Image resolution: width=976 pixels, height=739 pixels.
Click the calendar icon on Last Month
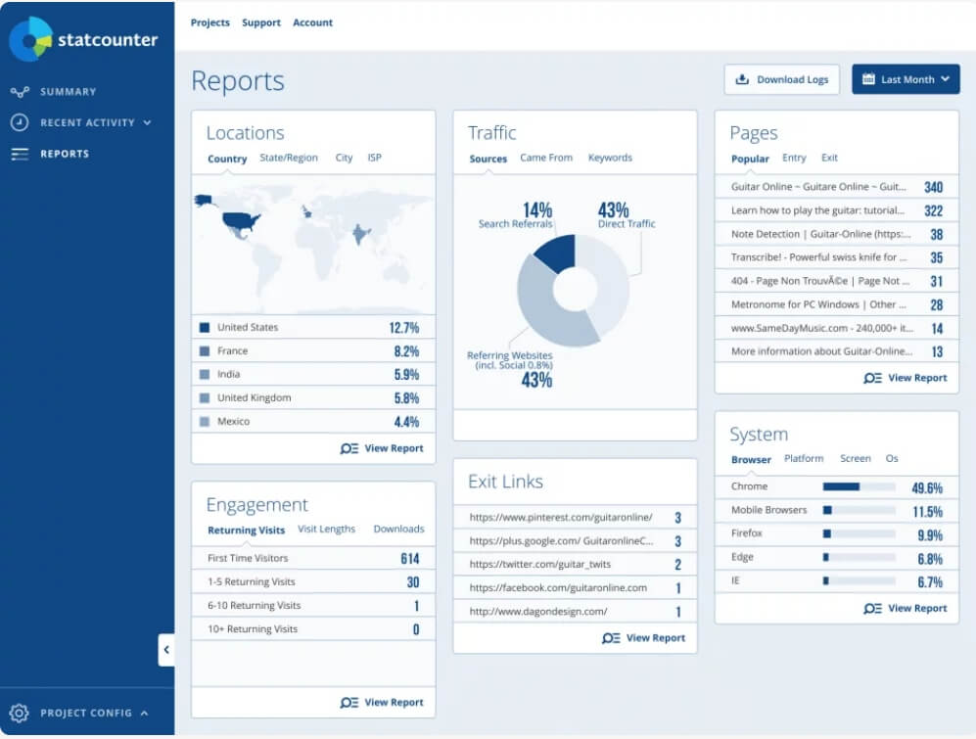[868, 79]
